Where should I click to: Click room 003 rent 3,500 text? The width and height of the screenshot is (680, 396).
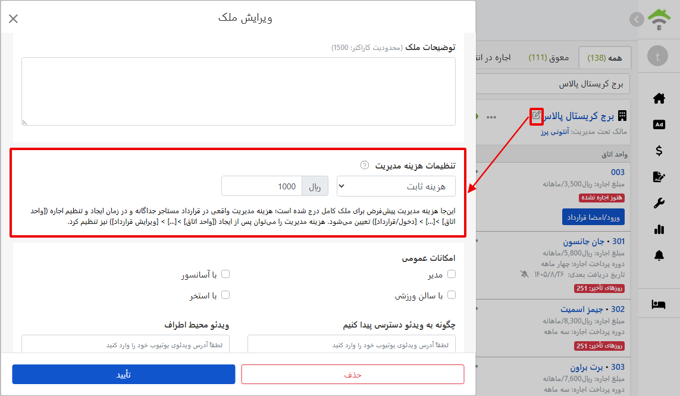[583, 184]
